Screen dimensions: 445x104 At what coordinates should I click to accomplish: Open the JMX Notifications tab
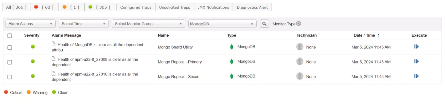[x=213, y=7]
